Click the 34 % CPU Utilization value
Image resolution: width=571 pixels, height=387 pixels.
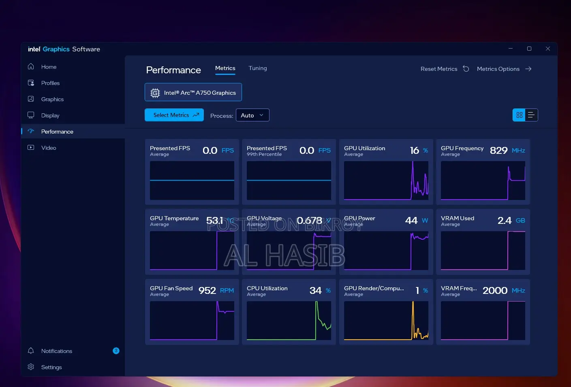(x=320, y=291)
